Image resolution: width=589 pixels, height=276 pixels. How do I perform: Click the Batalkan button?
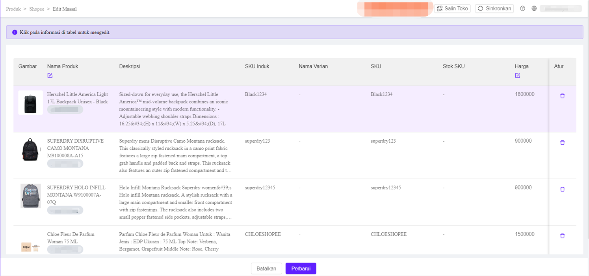tap(266, 269)
